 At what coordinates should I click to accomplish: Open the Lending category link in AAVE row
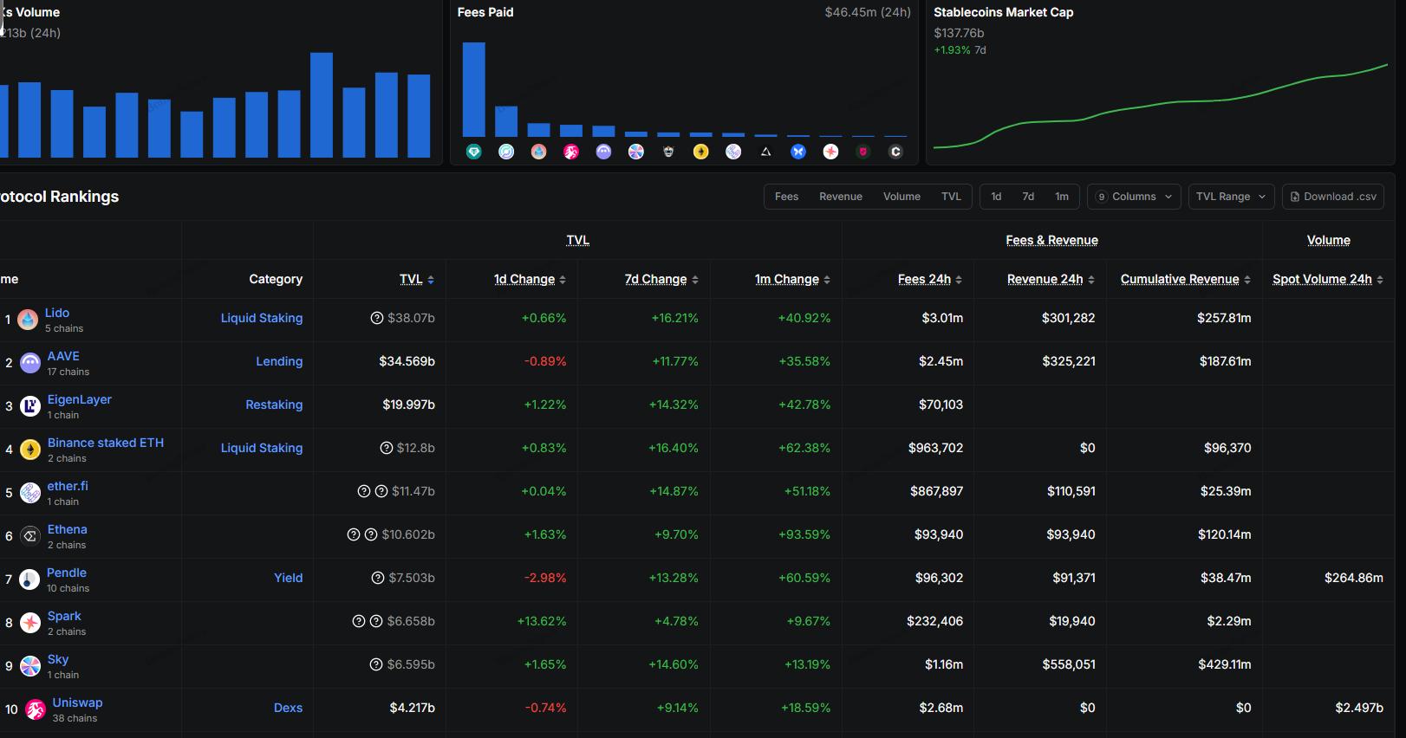[279, 361]
